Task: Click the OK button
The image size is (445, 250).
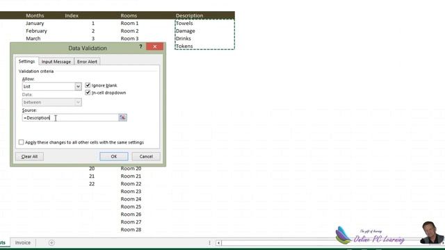Action: click(x=114, y=156)
